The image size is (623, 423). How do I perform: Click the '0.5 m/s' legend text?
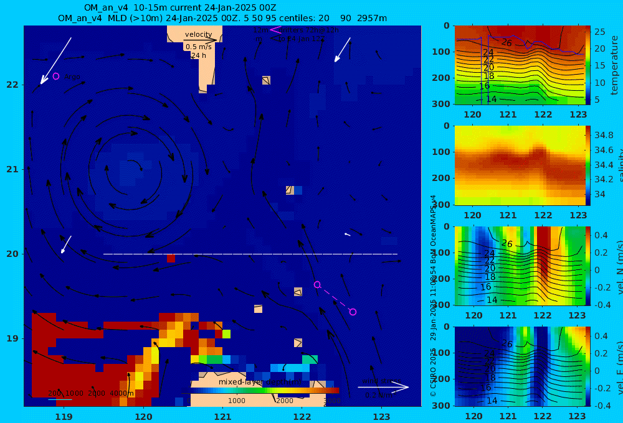[199, 47]
